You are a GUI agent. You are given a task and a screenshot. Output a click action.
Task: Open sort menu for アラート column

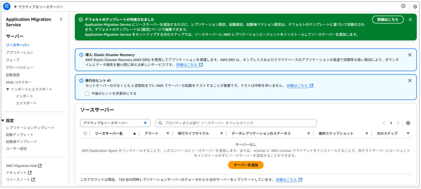168,133
